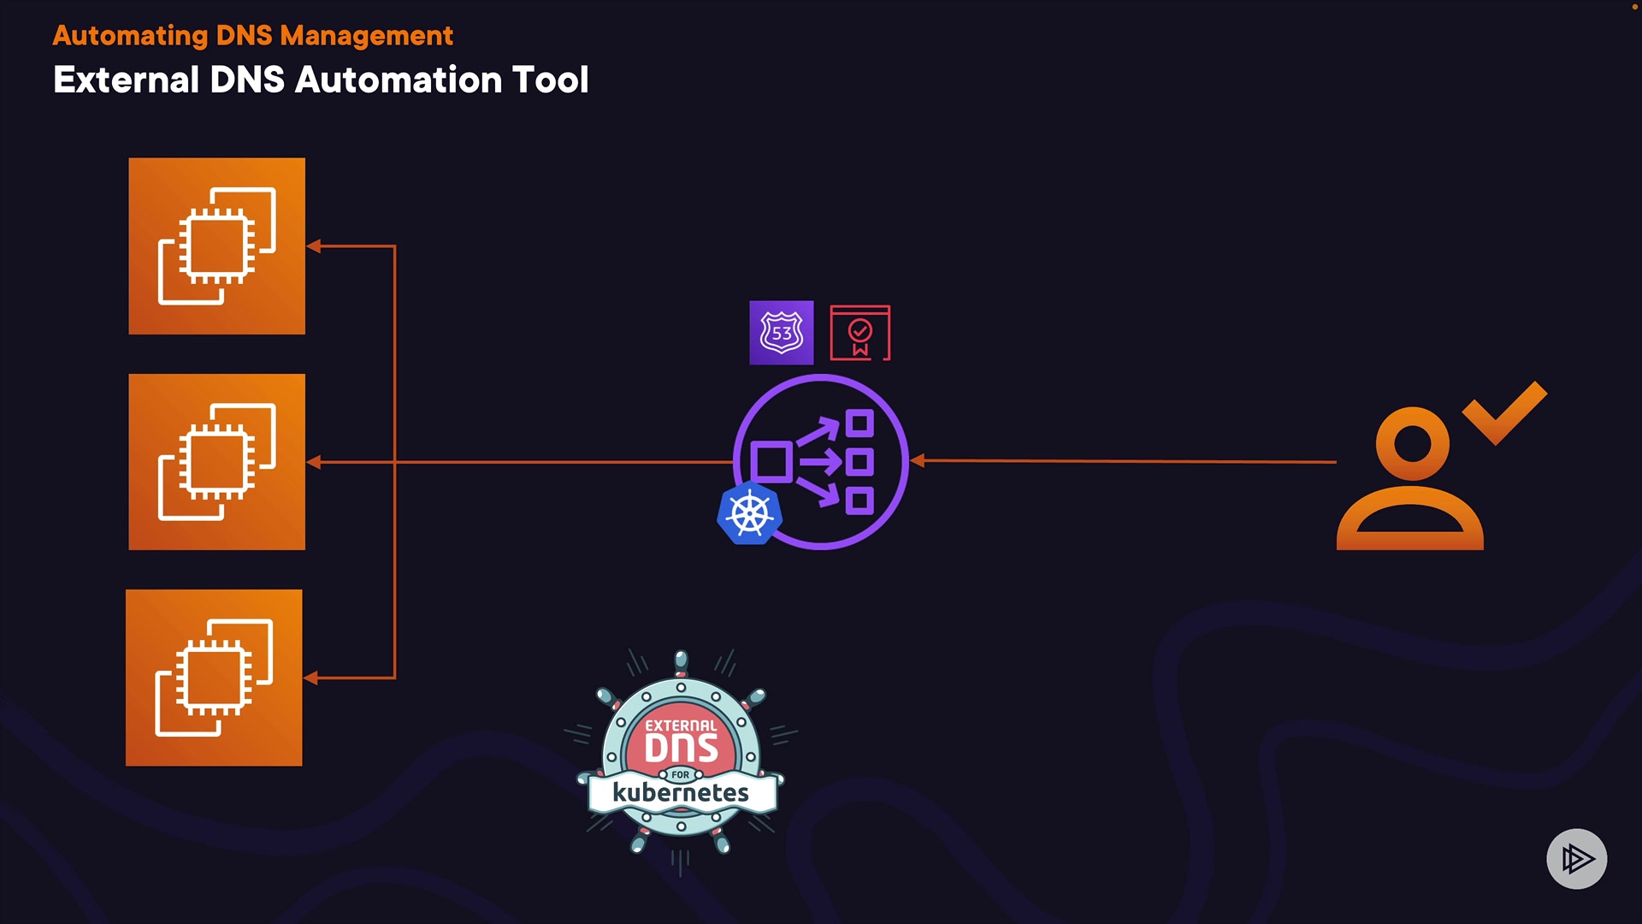Image resolution: width=1642 pixels, height=924 pixels.
Task: Click the blue Kubernetes wheel badge
Action: pos(749,514)
